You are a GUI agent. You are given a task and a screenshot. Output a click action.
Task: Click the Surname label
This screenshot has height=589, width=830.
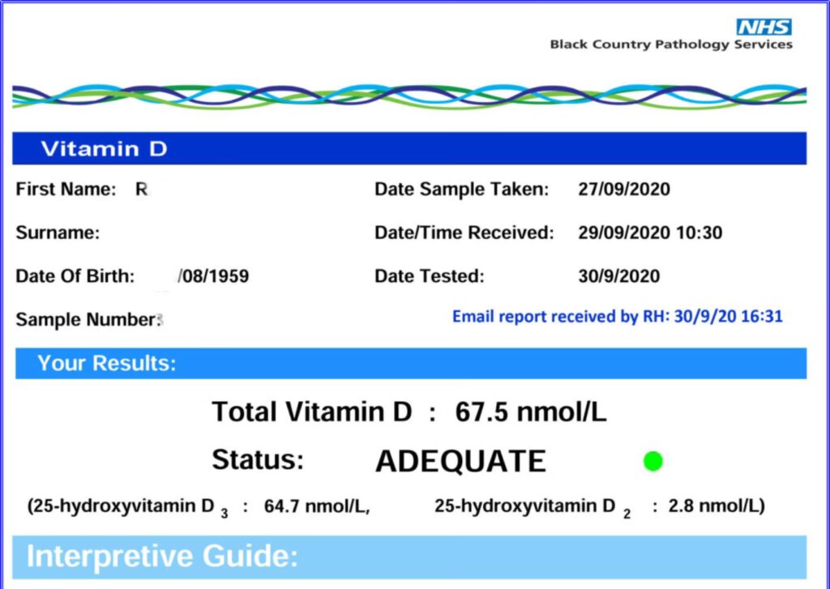58,233
